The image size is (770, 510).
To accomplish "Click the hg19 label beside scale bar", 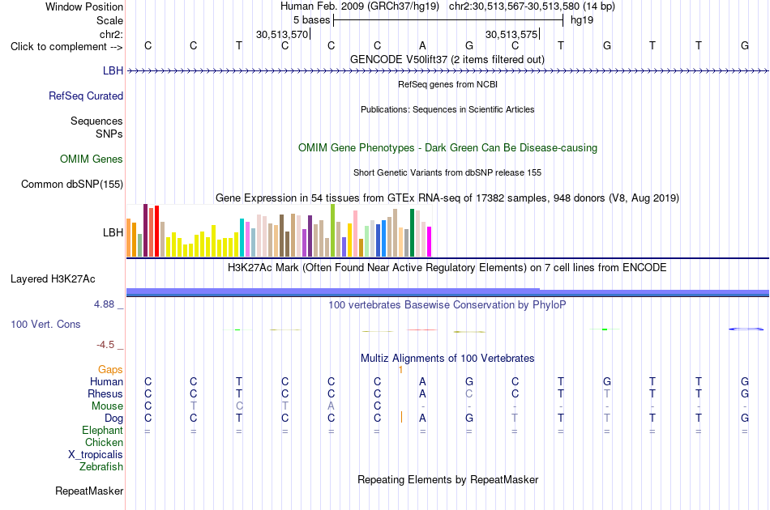I will [x=582, y=20].
